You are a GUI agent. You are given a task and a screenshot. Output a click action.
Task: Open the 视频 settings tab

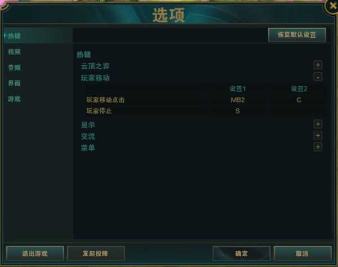click(x=14, y=52)
